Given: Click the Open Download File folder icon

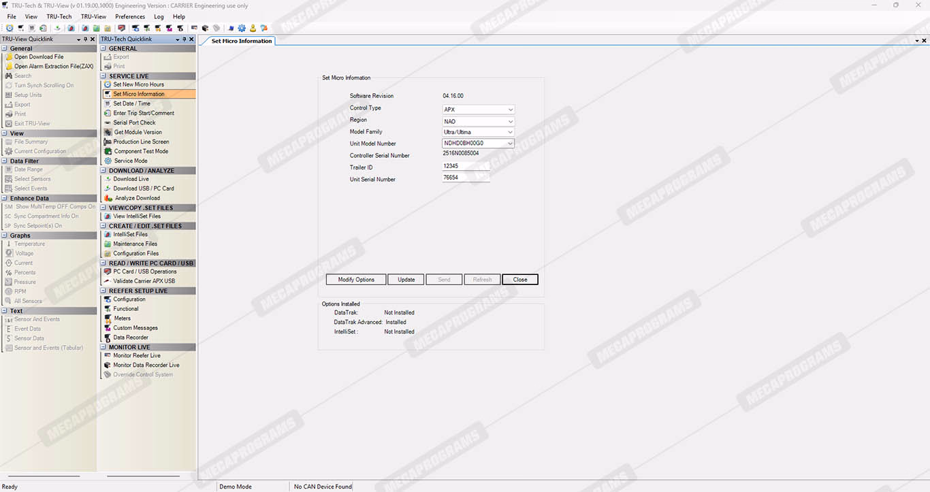Looking at the screenshot, I should pyautogui.click(x=9, y=57).
